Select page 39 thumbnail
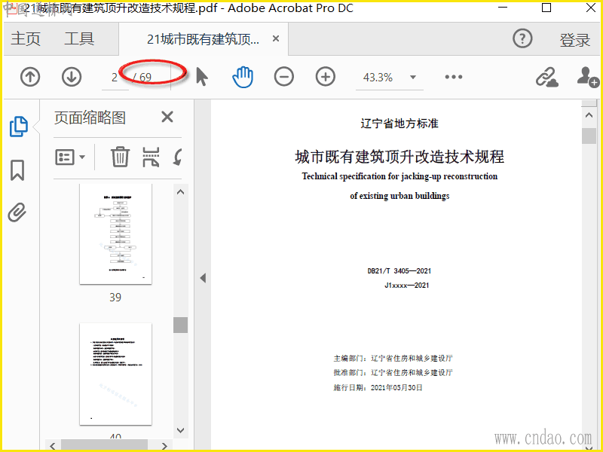The height and width of the screenshot is (452, 603). point(116,234)
